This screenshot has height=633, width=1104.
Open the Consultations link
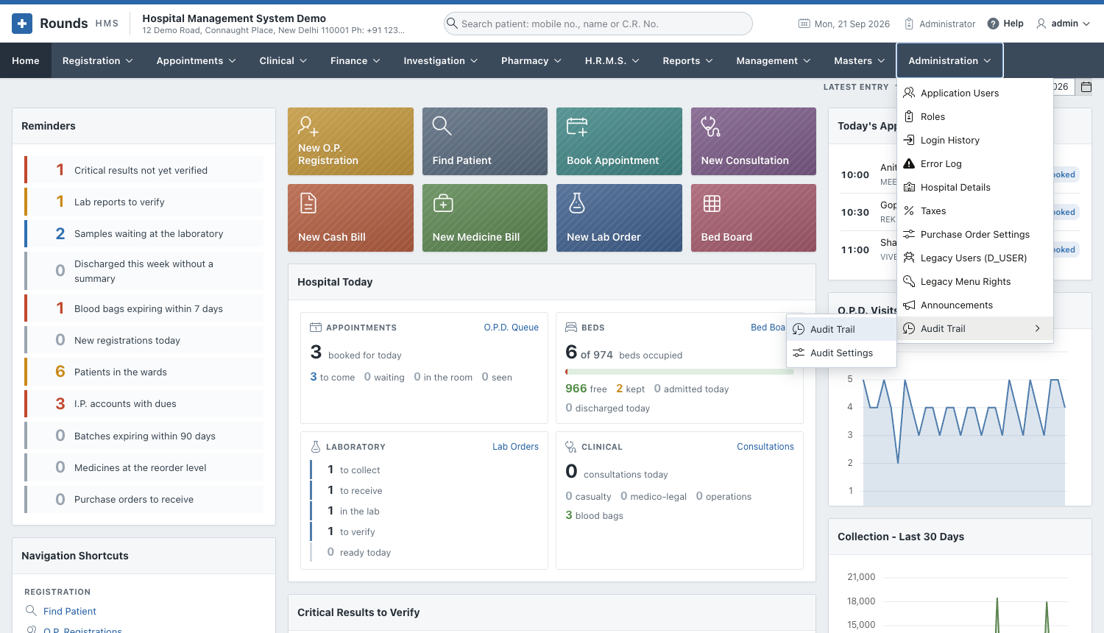click(765, 446)
